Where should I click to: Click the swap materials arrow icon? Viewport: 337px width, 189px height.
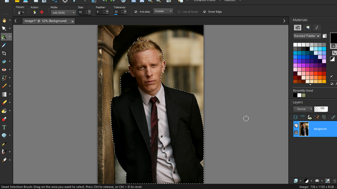tap(334, 53)
